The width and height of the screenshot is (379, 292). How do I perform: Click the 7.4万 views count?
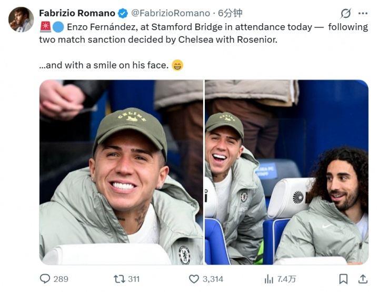pos(287,279)
